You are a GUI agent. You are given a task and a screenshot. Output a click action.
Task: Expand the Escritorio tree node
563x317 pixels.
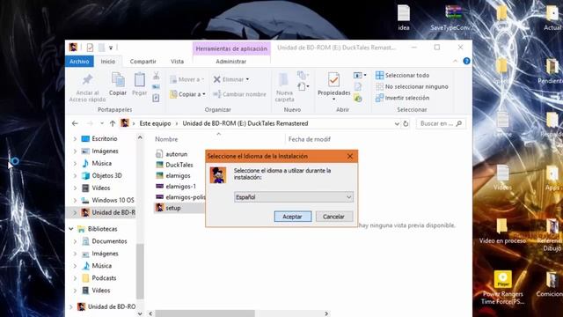tap(75, 139)
